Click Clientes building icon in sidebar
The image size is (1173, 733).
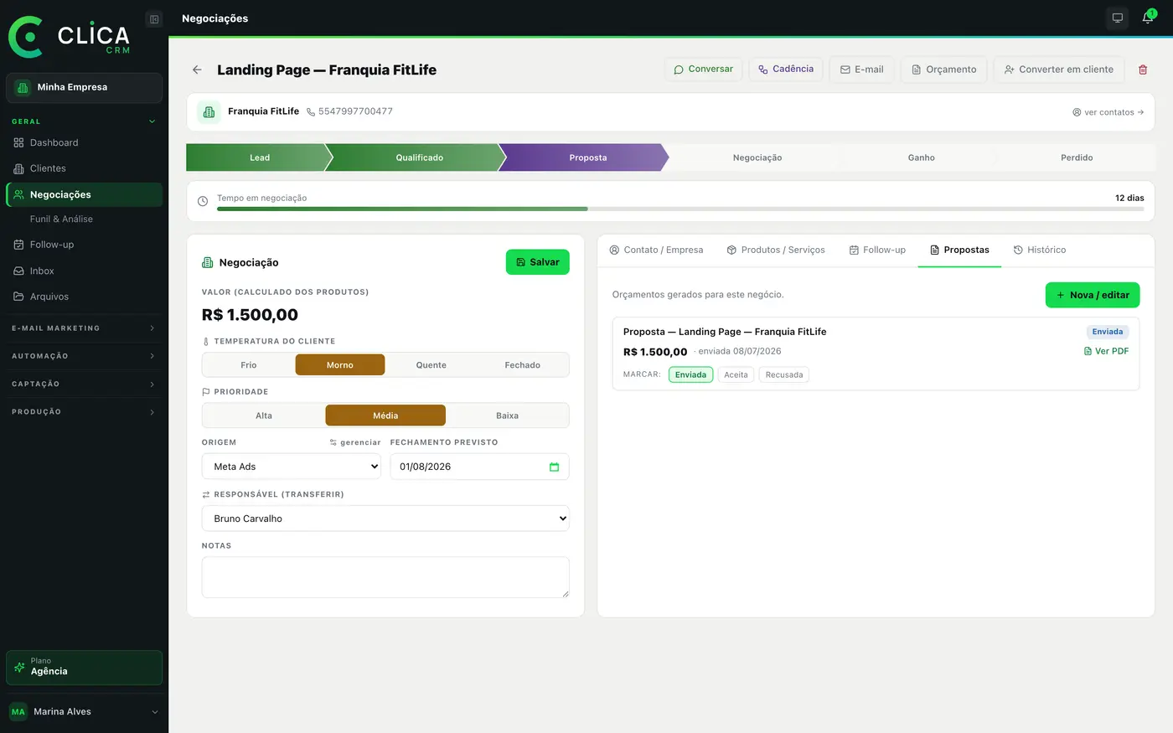click(x=18, y=168)
